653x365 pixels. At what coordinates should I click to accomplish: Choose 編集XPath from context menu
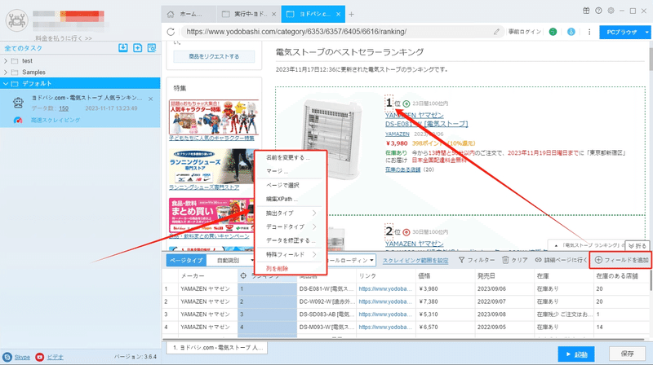[x=282, y=199]
